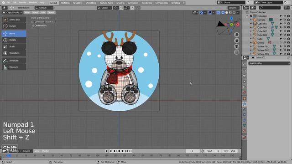The height and width of the screenshot is (164, 292).
Task: Select the Measure tool
Action: coord(14,67)
